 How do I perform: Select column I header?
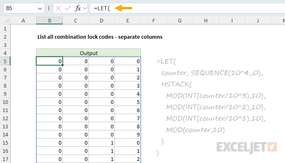point(232,20)
